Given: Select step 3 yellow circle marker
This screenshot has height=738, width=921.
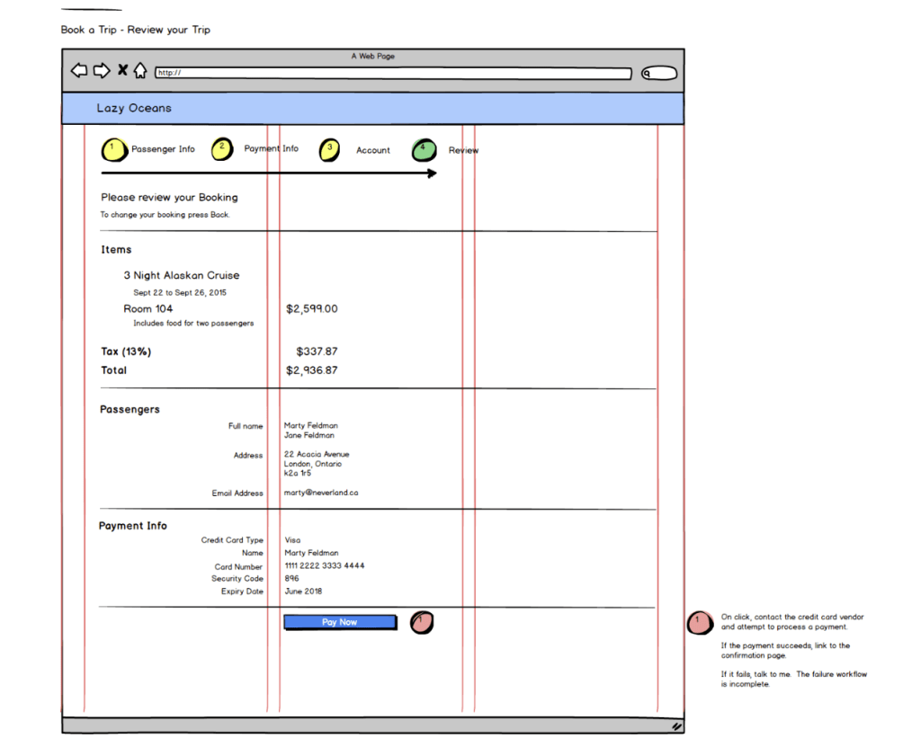Looking at the screenshot, I should (330, 149).
